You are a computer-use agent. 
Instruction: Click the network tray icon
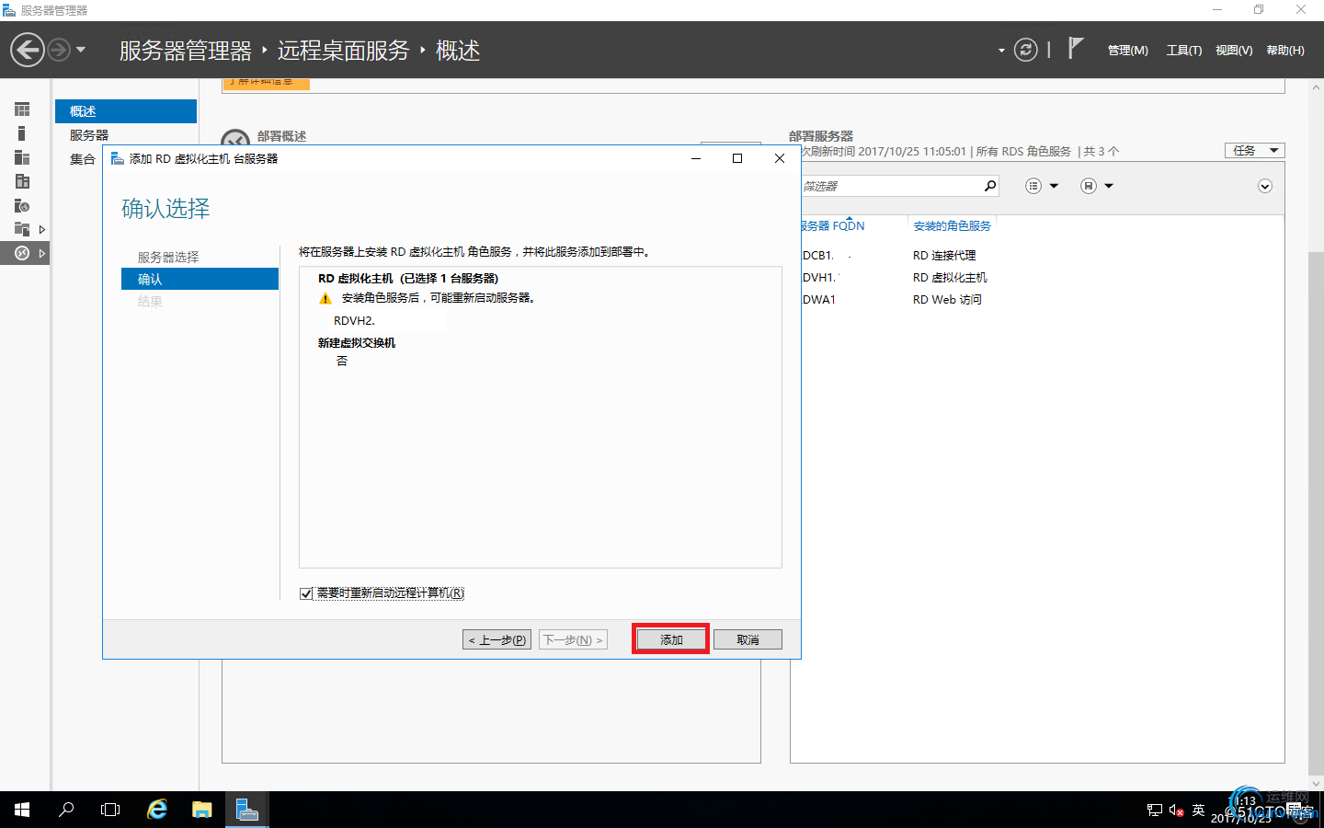tap(1155, 810)
